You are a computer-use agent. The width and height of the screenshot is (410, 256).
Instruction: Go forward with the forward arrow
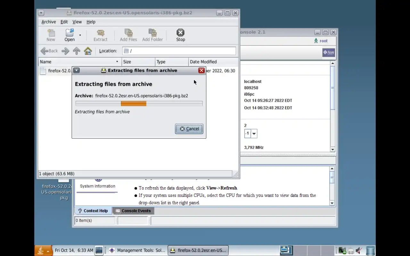65,51
